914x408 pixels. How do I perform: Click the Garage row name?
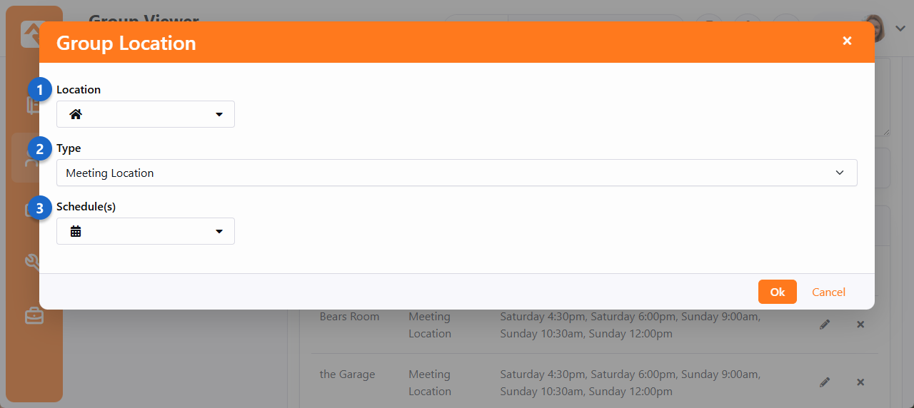(347, 374)
